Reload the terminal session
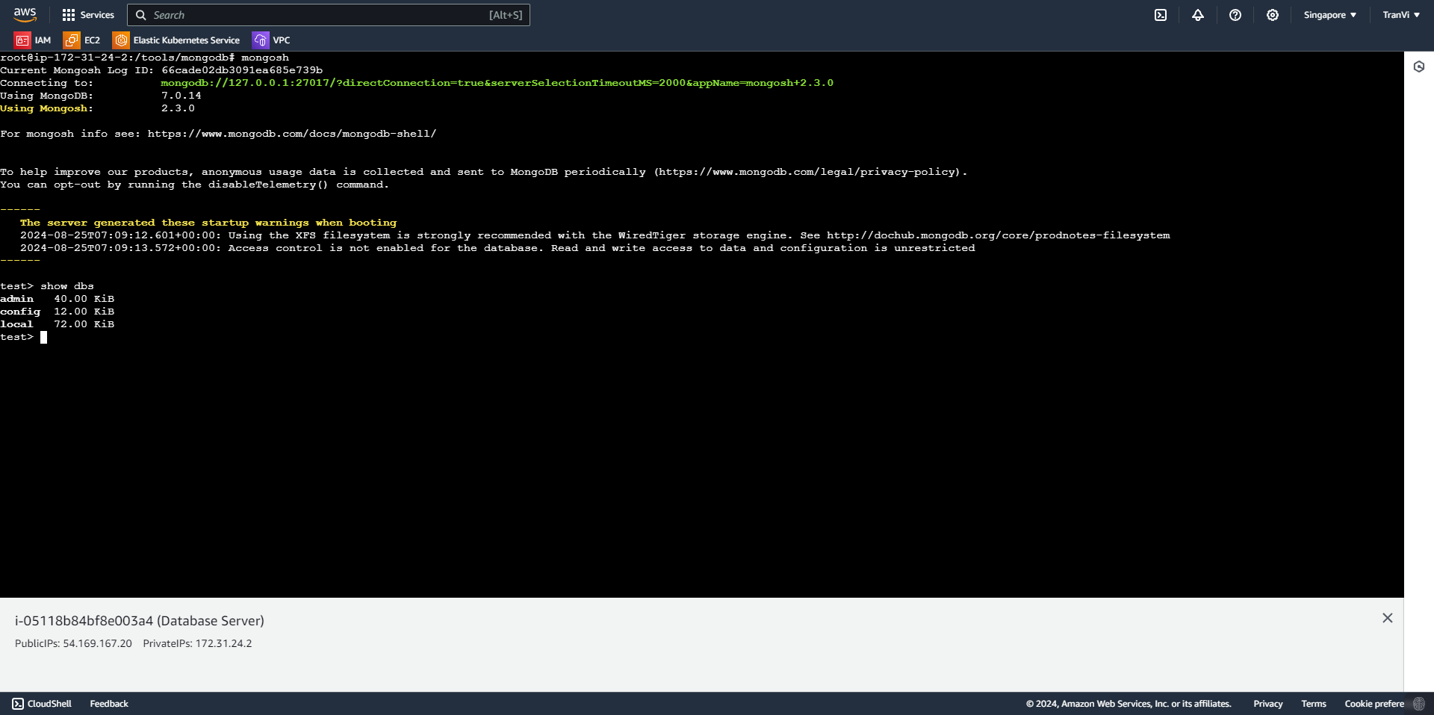The width and height of the screenshot is (1434, 715). point(1418,66)
